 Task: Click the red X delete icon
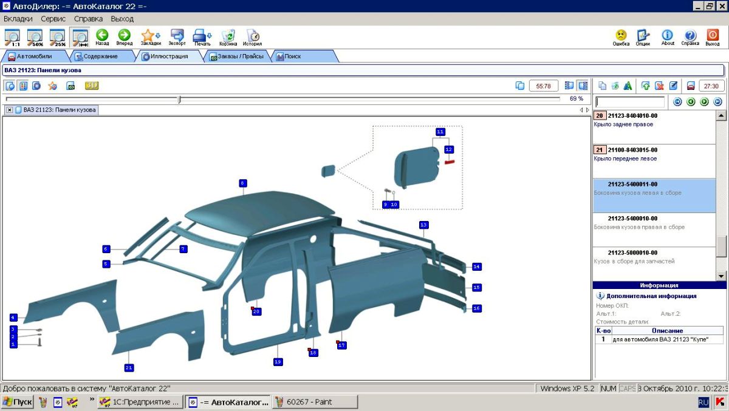coord(659,86)
